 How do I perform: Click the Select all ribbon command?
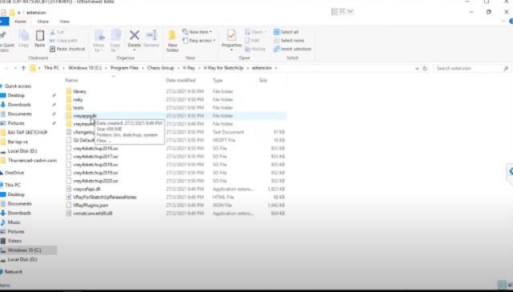pos(286,32)
